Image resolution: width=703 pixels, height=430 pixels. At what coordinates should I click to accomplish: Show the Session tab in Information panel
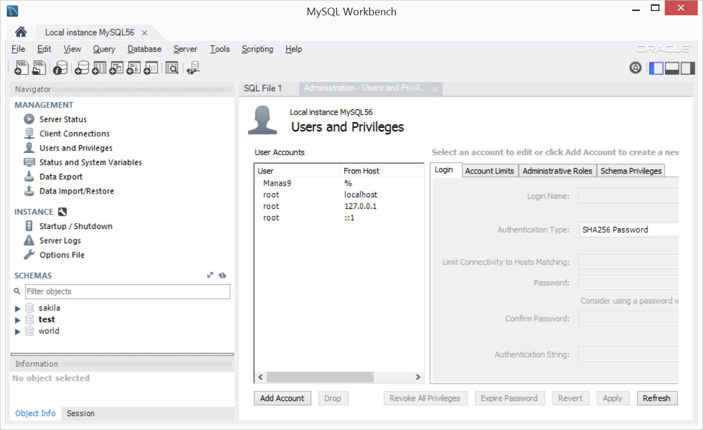pos(80,413)
